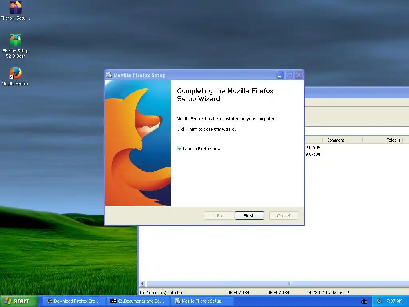Sort by Comment column in 7-Zip window
The image size is (409, 307).
coord(342,140)
